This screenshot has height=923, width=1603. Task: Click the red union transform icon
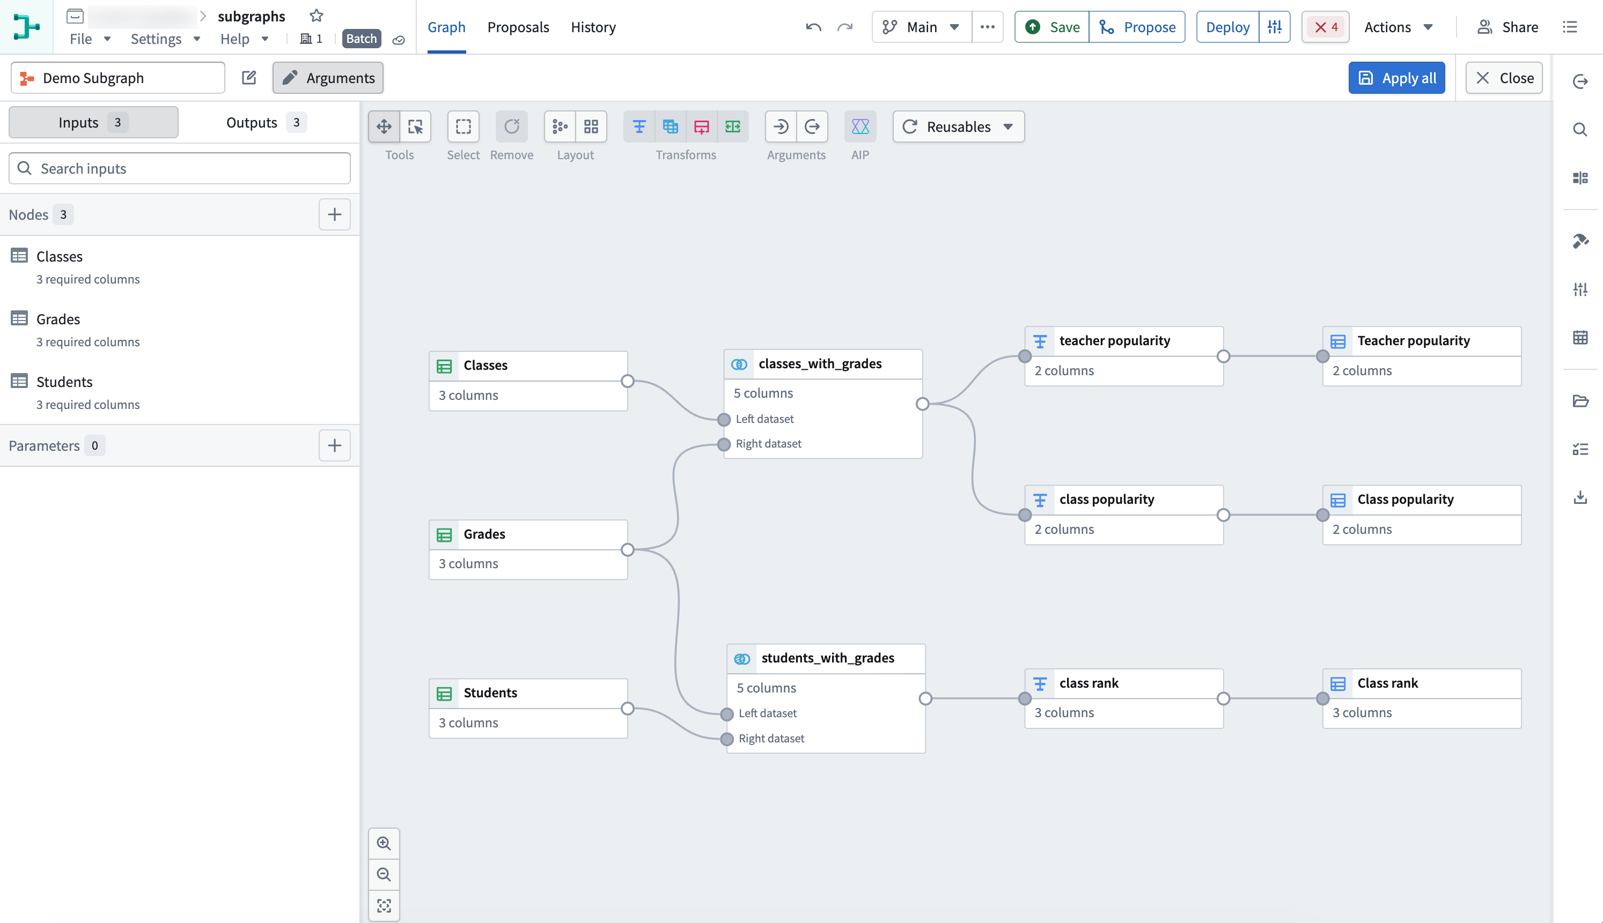702,127
